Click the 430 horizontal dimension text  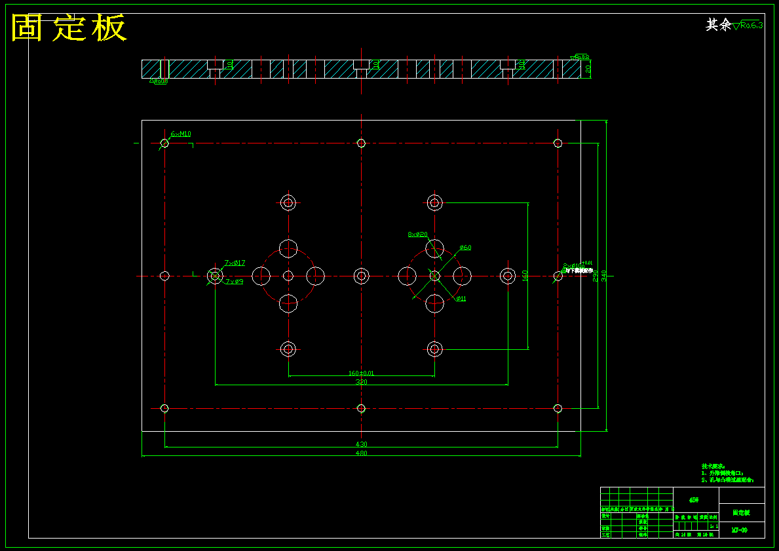click(361, 444)
